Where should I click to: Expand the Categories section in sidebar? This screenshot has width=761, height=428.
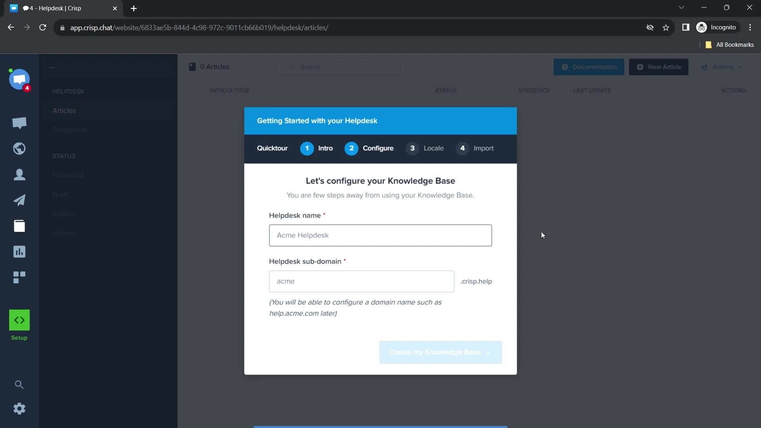(69, 130)
